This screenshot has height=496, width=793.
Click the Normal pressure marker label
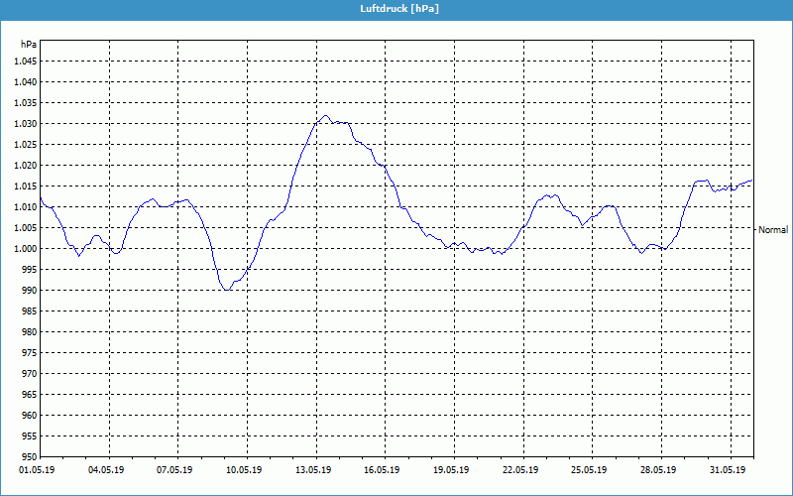point(773,230)
